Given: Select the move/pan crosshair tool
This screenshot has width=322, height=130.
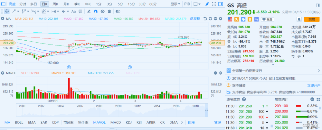Looking at the screenshot, I should point(6,12).
